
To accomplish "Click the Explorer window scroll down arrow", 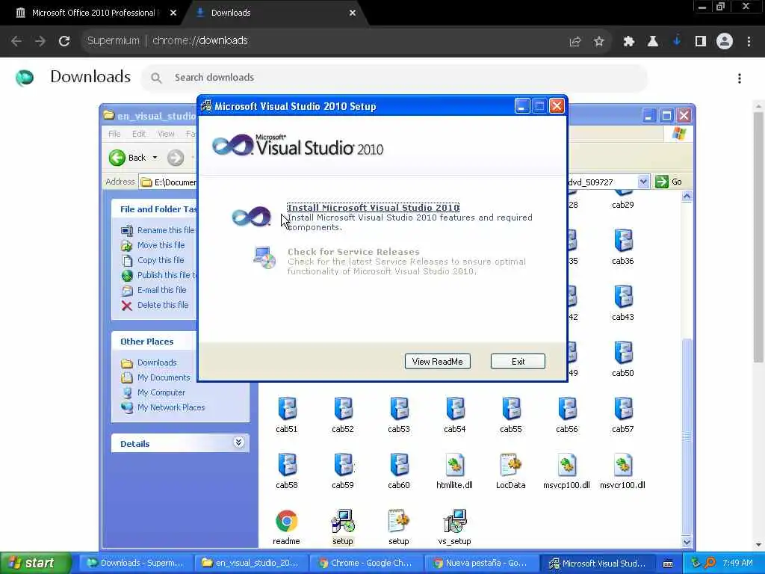I will pyautogui.click(x=687, y=542).
